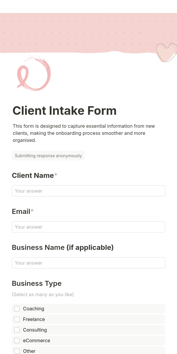
Task: Select the Business Name input field
Action: click(88, 263)
